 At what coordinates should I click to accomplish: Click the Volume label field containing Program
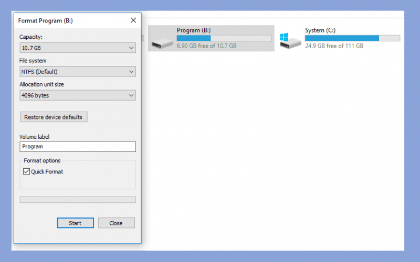tap(78, 147)
